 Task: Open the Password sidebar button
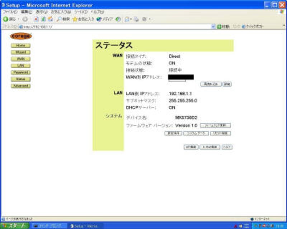[x=21, y=72]
